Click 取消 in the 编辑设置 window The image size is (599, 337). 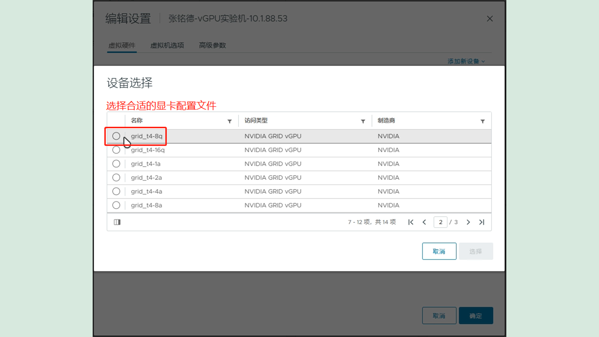[x=439, y=316]
